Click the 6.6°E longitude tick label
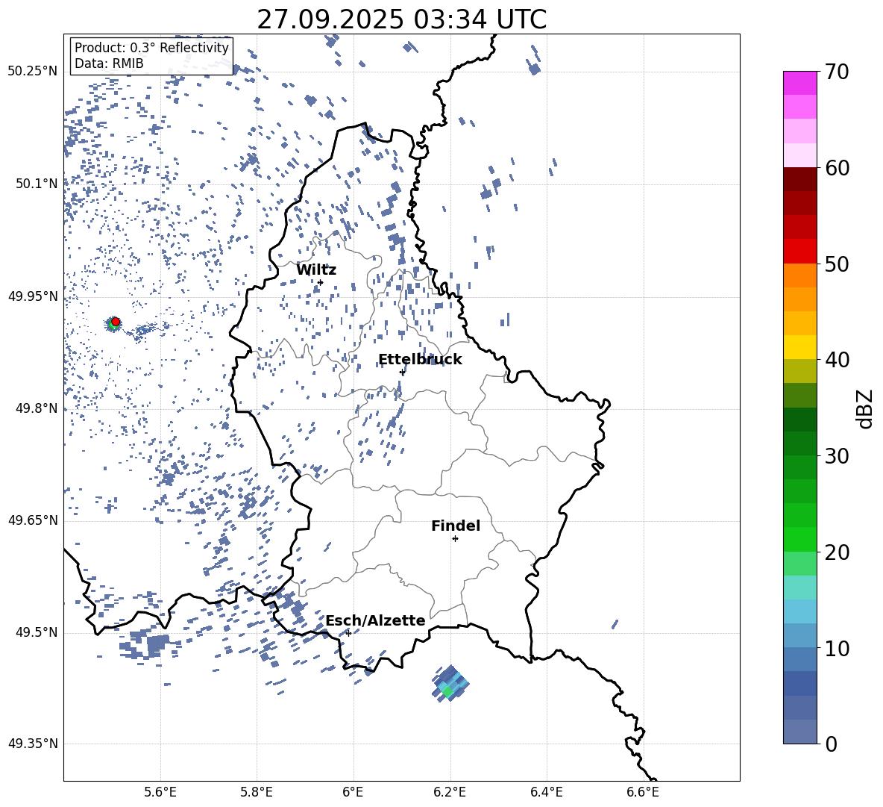The width and height of the screenshot is (883, 807). 643,792
